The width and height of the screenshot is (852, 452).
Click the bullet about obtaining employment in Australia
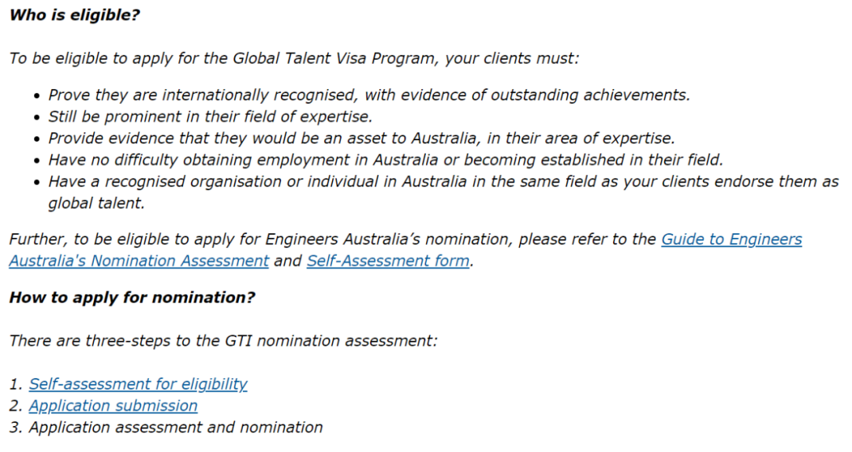386,160
